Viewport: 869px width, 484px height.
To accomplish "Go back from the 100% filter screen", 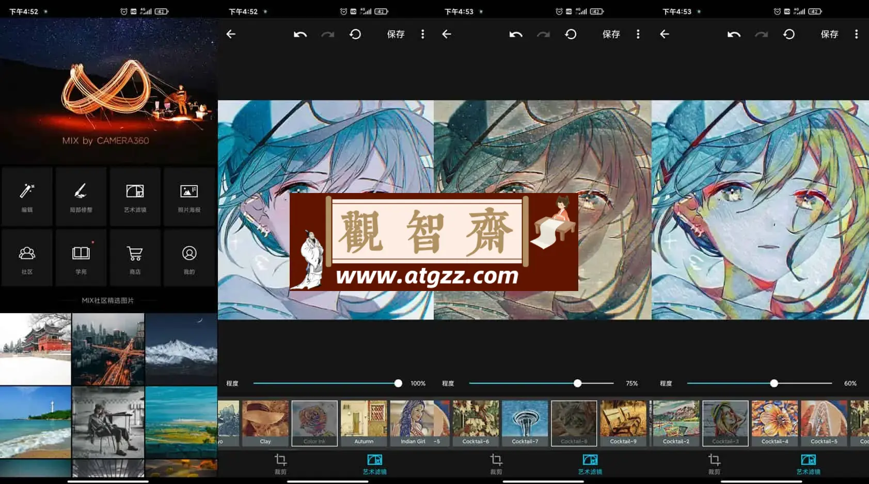I will tap(231, 34).
